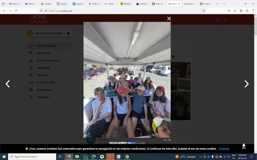This screenshot has width=257, height=160.
Task: Open the Firefox application menu
Action: point(253,11)
